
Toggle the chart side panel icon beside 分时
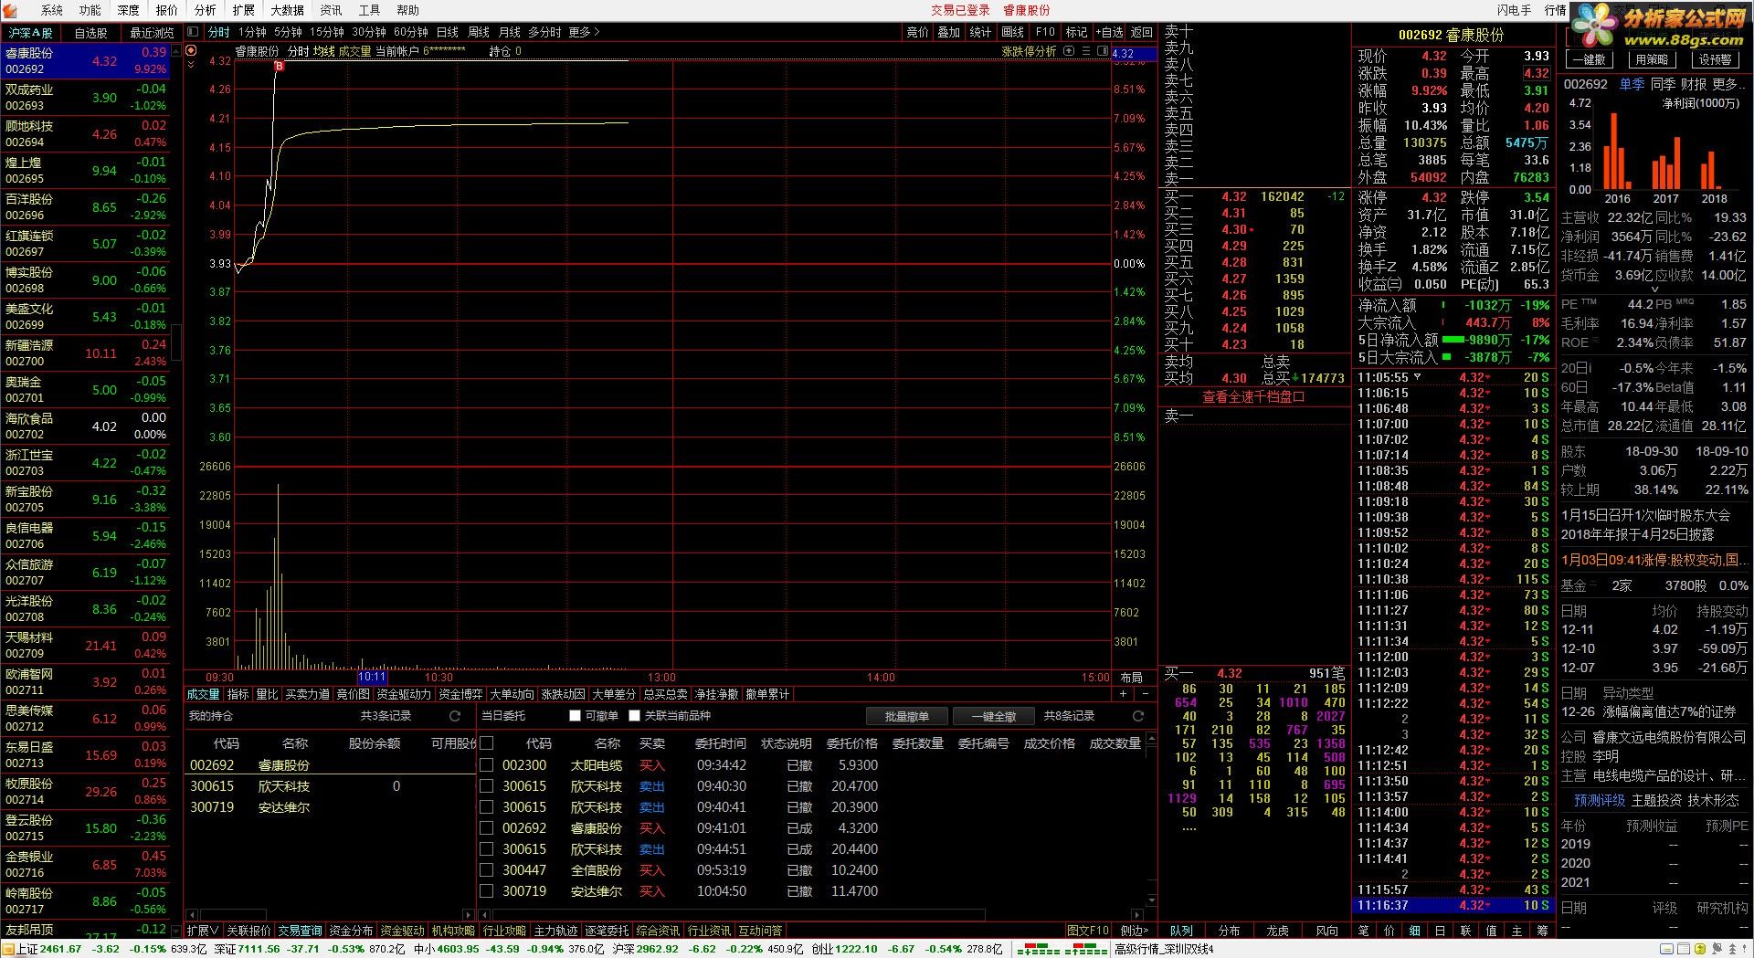tap(193, 32)
